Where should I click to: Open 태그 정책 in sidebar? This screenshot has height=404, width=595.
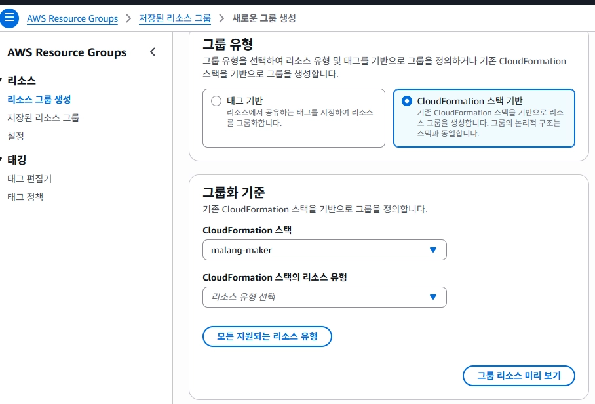click(x=26, y=197)
